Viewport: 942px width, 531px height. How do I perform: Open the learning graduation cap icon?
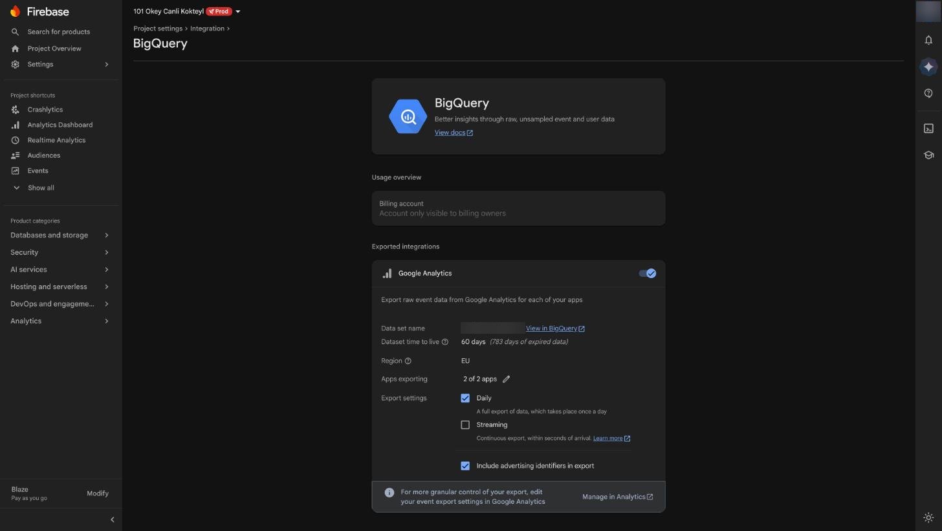coord(928,155)
